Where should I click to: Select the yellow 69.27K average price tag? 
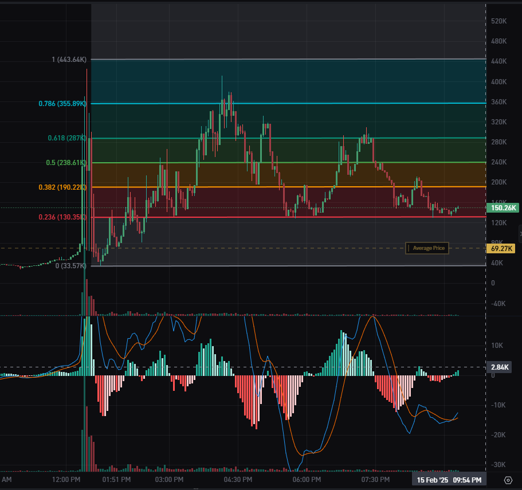pos(501,248)
